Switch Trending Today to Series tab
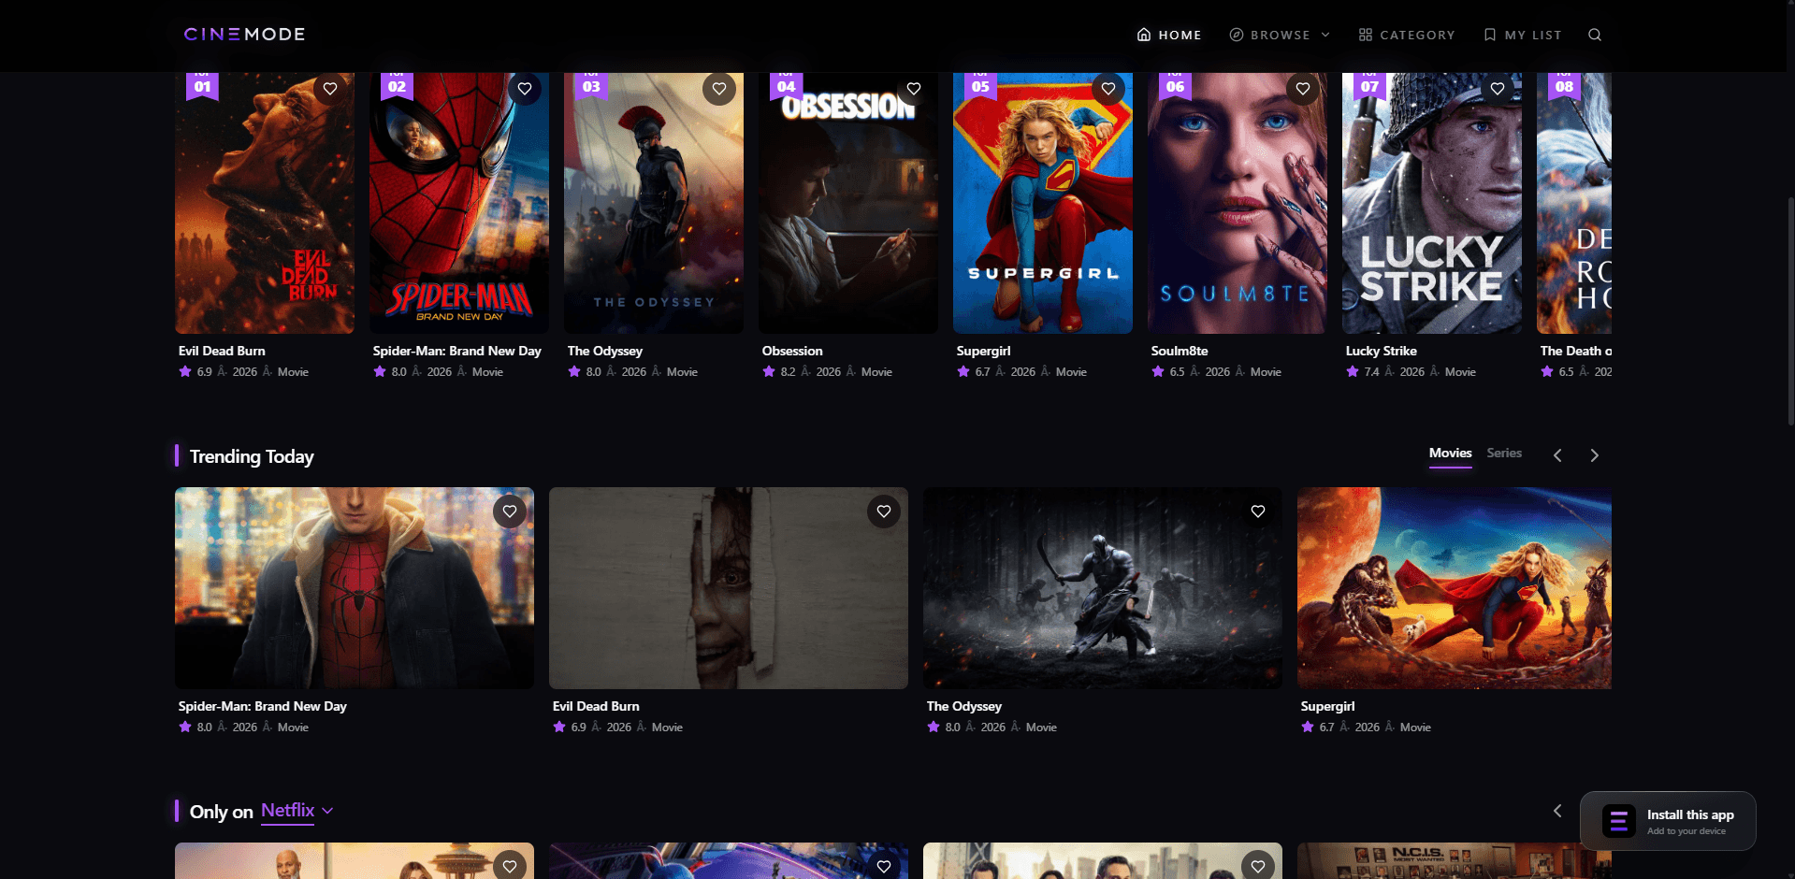The height and width of the screenshot is (879, 1795). [x=1504, y=454]
